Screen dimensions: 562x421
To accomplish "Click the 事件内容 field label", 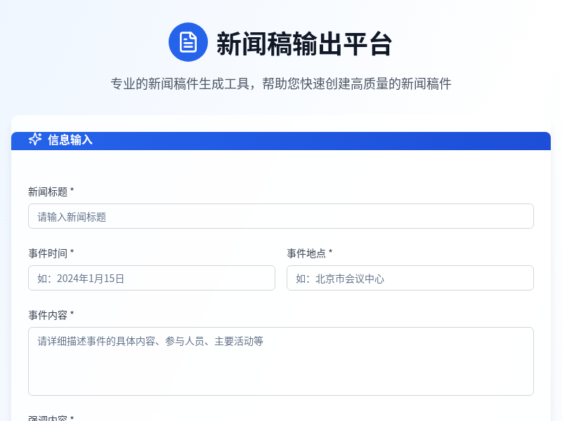I will [45, 315].
